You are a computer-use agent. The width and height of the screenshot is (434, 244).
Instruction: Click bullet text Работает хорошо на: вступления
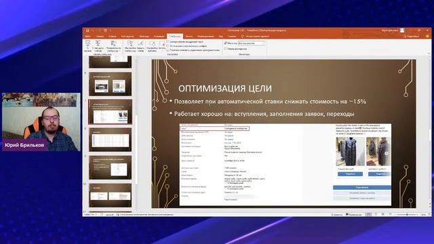(264, 114)
